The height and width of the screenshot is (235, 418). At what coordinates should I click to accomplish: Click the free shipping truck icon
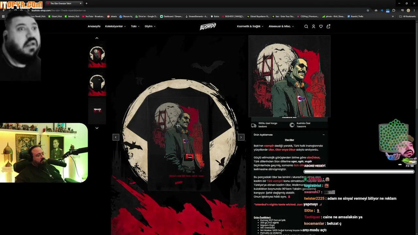point(254,125)
